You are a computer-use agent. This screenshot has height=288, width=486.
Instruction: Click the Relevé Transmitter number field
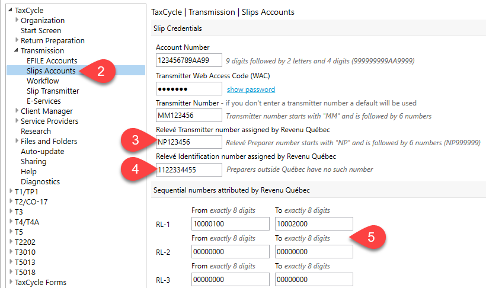click(x=188, y=142)
